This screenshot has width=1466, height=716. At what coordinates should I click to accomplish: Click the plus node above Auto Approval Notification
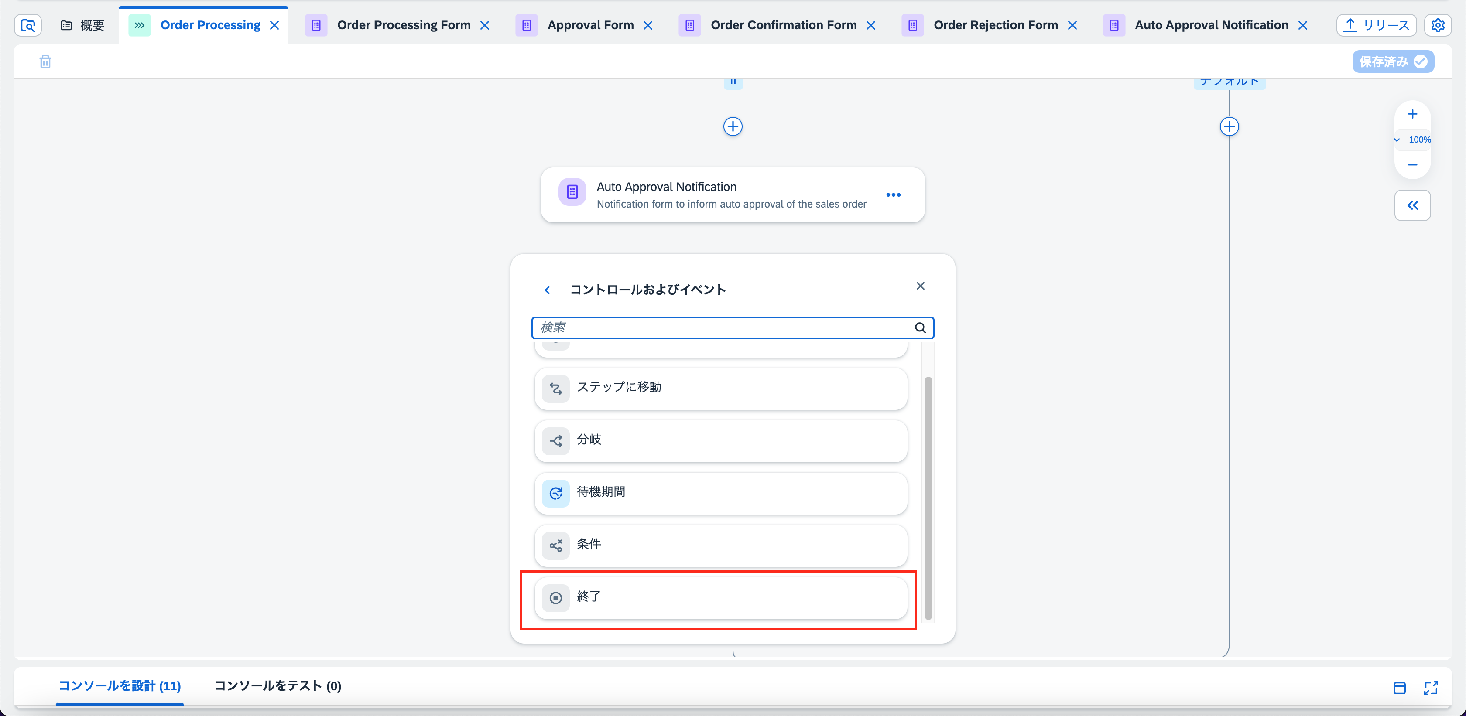tap(733, 126)
